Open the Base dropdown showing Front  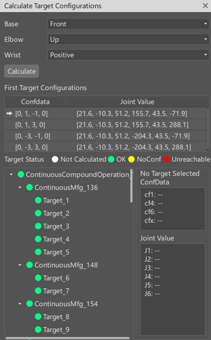point(128,24)
